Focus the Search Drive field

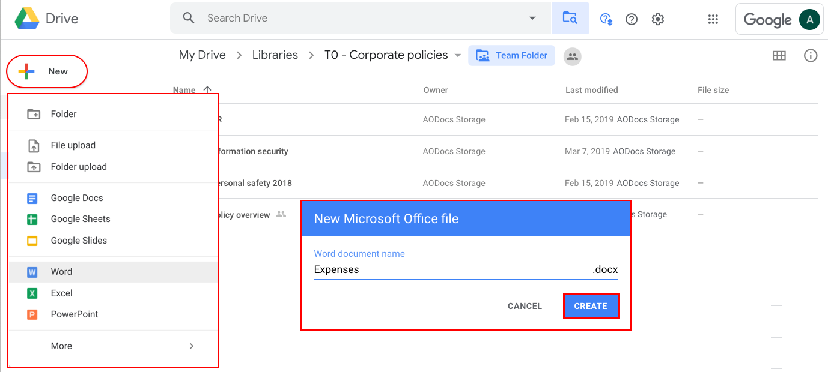pos(361,18)
